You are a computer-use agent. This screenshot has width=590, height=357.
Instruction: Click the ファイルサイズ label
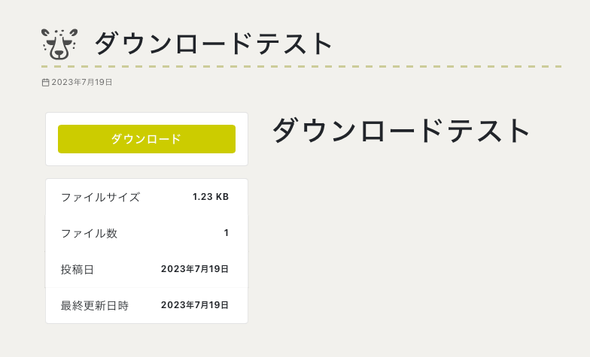[x=100, y=198]
